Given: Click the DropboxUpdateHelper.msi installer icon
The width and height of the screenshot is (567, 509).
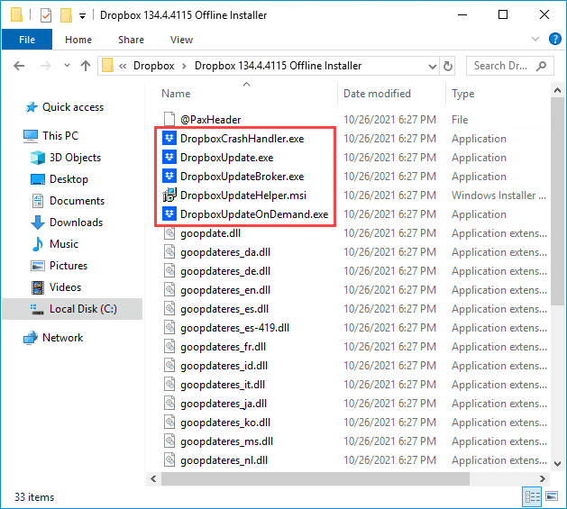Looking at the screenshot, I should (x=169, y=195).
